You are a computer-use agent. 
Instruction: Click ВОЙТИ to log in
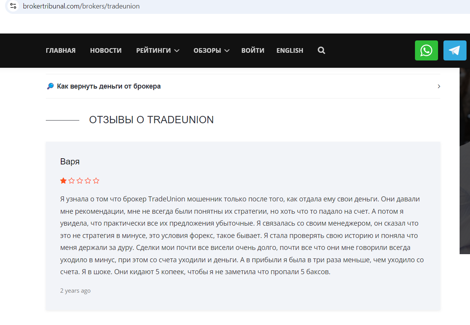(253, 50)
